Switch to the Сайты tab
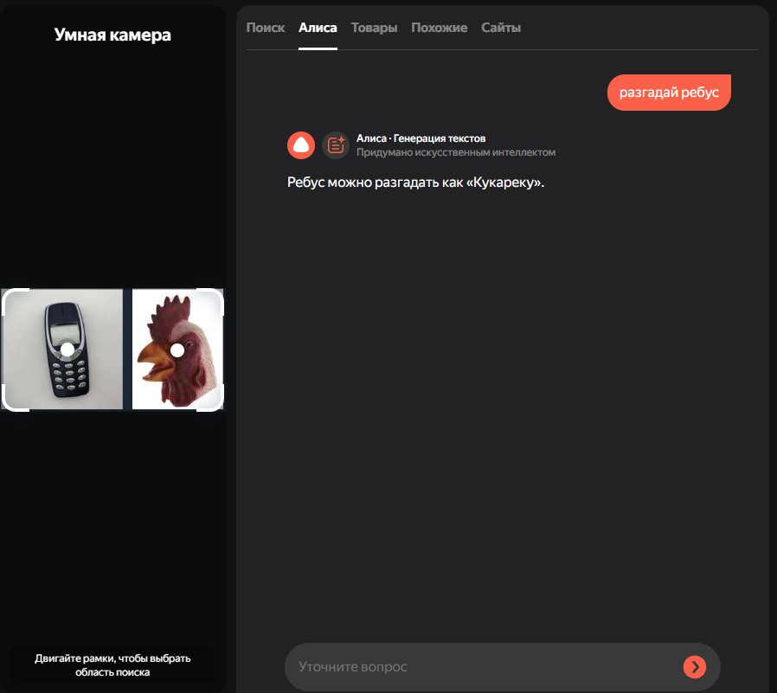 tap(500, 28)
